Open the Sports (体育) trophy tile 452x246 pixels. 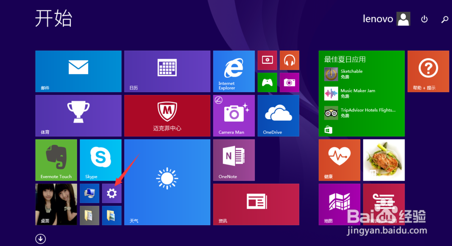tap(78, 116)
